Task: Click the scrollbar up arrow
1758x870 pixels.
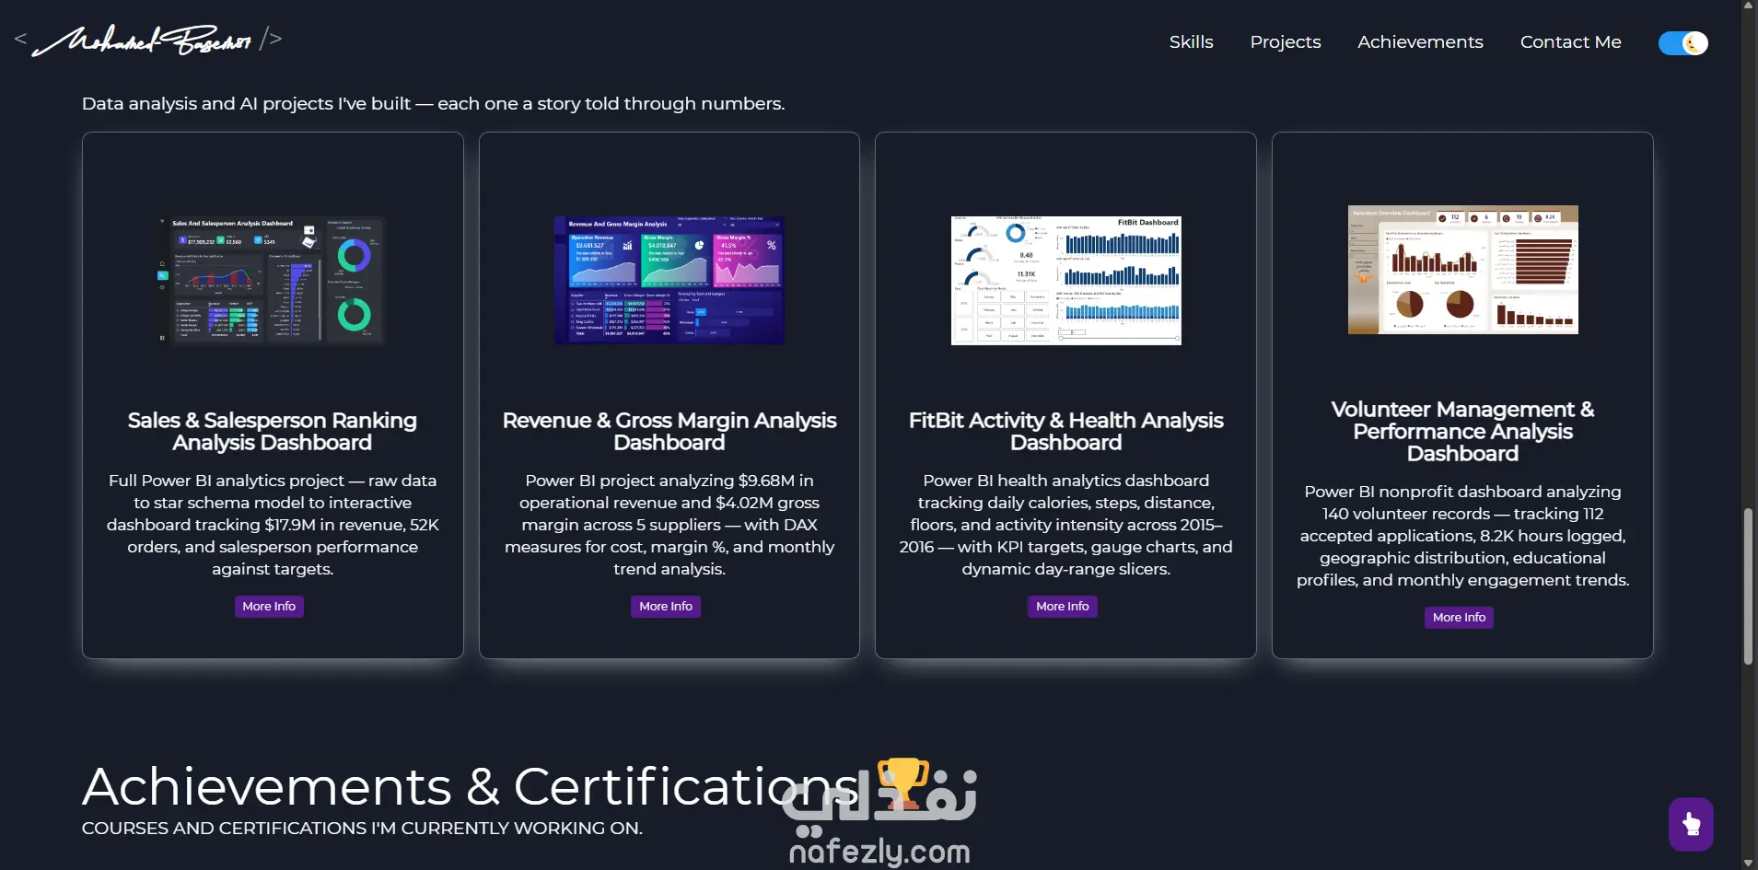Action: click(1749, 6)
